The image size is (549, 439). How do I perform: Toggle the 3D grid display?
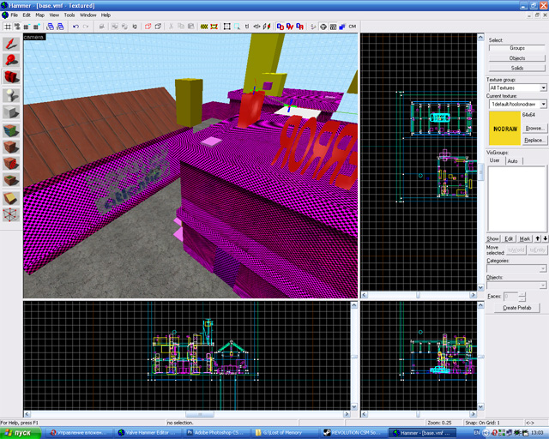17,27
